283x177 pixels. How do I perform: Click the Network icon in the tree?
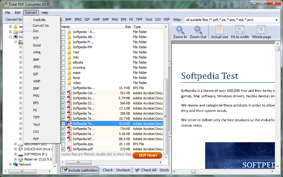(16, 164)
